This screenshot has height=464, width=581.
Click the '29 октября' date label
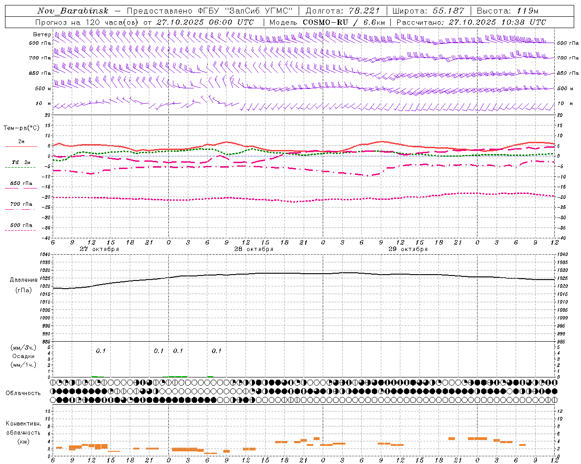(408, 249)
